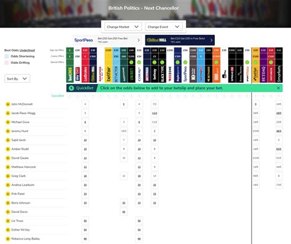The image size is (291, 244).
Task: Click the Unibet bookmaker logo
Action: 131,74
